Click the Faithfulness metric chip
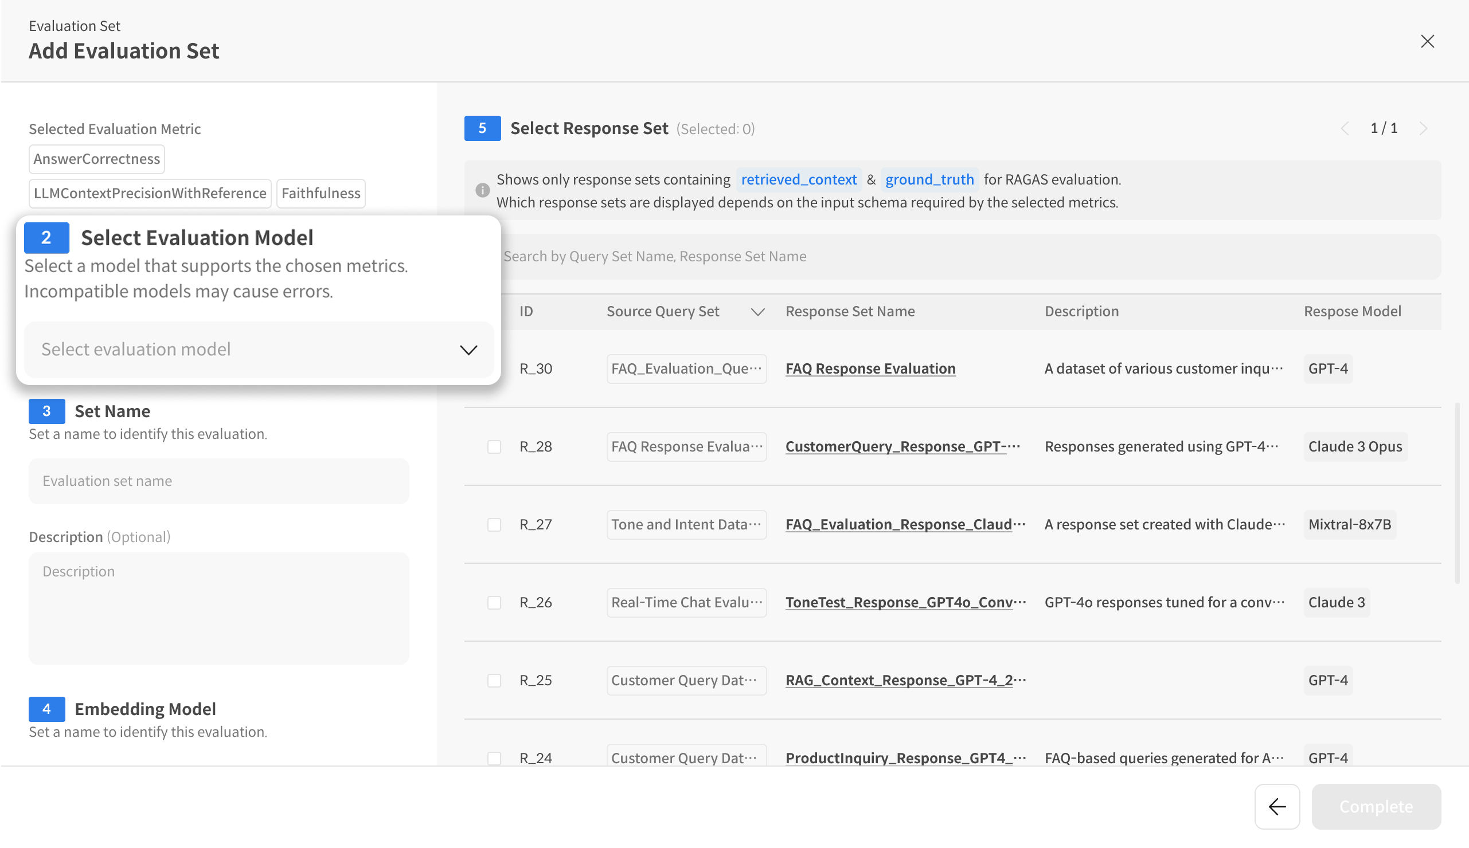Screen dimensions: 1469x848 coord(321,193)
